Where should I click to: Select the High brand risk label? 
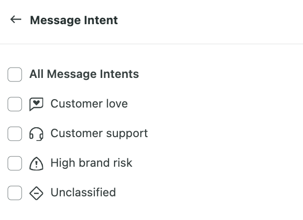tap(91, 163)
